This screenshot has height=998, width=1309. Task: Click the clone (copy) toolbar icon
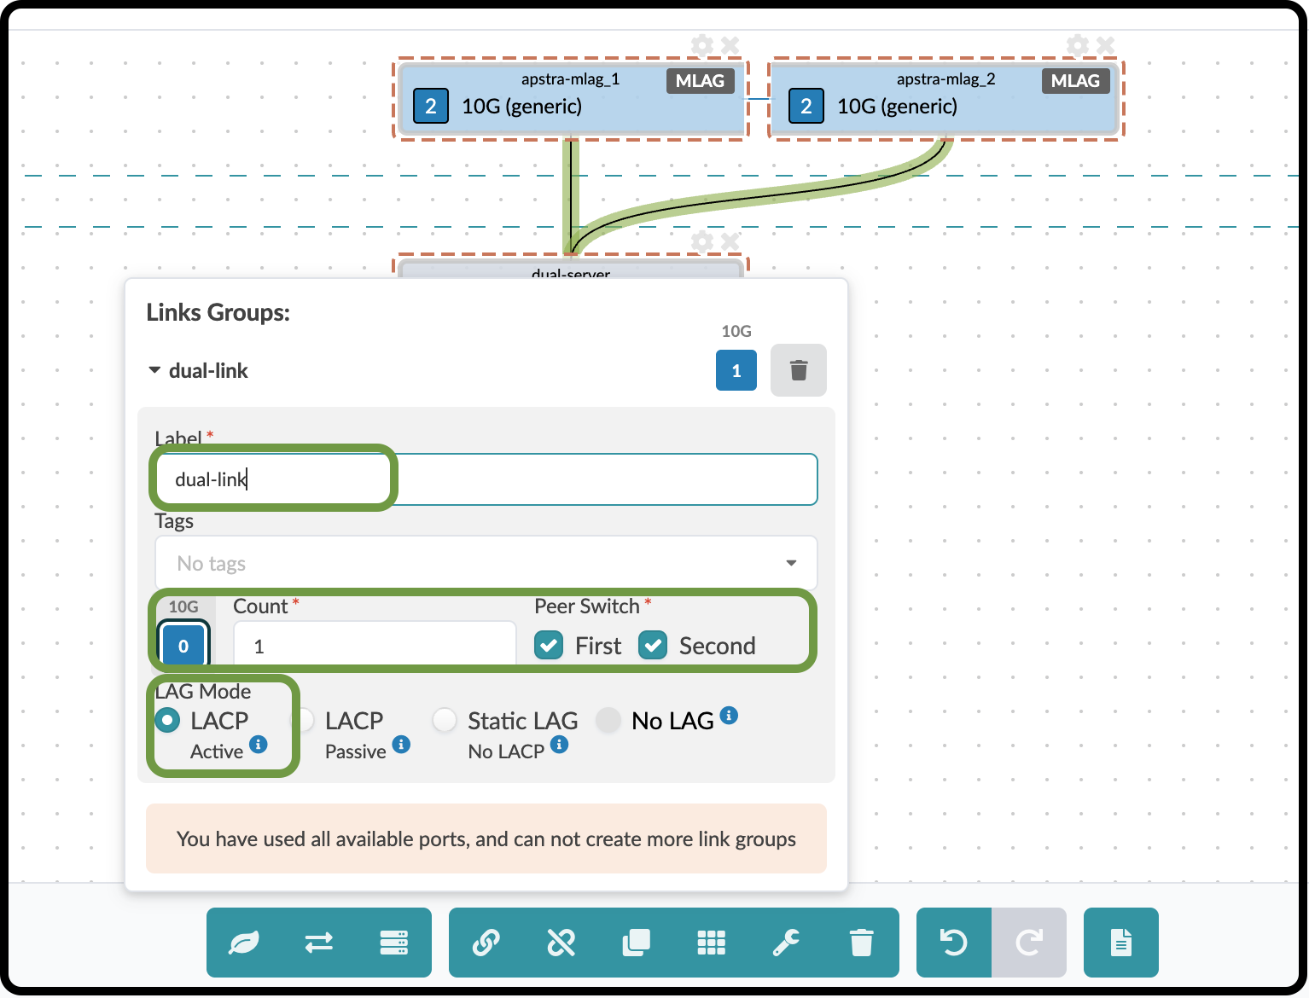[x=637, y=943]
